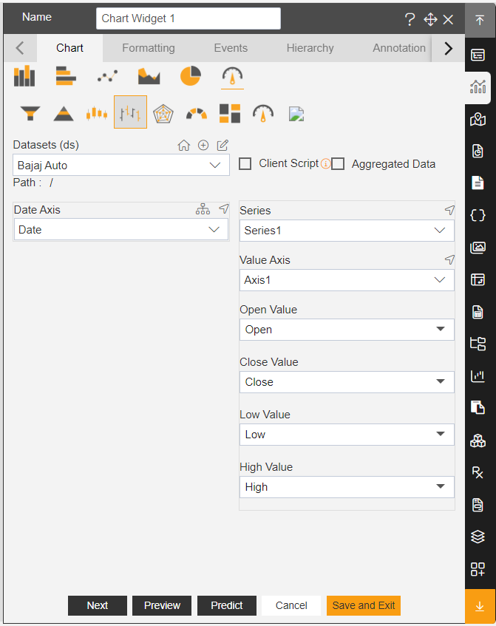Enable the Aggregated Data checkbox
The width and height of the screenshot is (496, 626).
coord(338,163)
